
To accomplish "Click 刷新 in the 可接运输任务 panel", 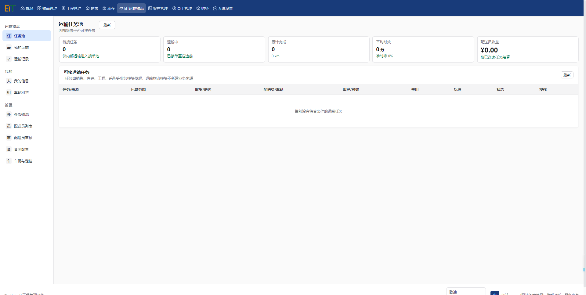I will (x=567, y=75).
